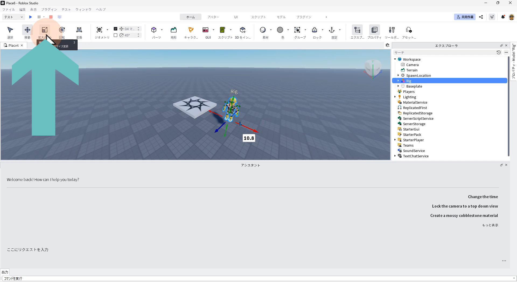Open the Toolbox (ツールボ...) panel
Viewport: 517px width, 290px height.
coord(392,30)
